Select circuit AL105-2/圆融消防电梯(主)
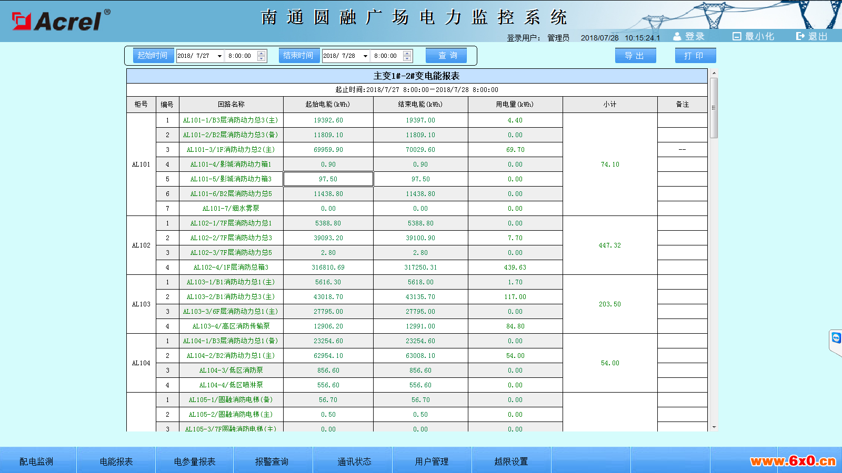This screenshot has width=842, height=473. tap(231, 415)
